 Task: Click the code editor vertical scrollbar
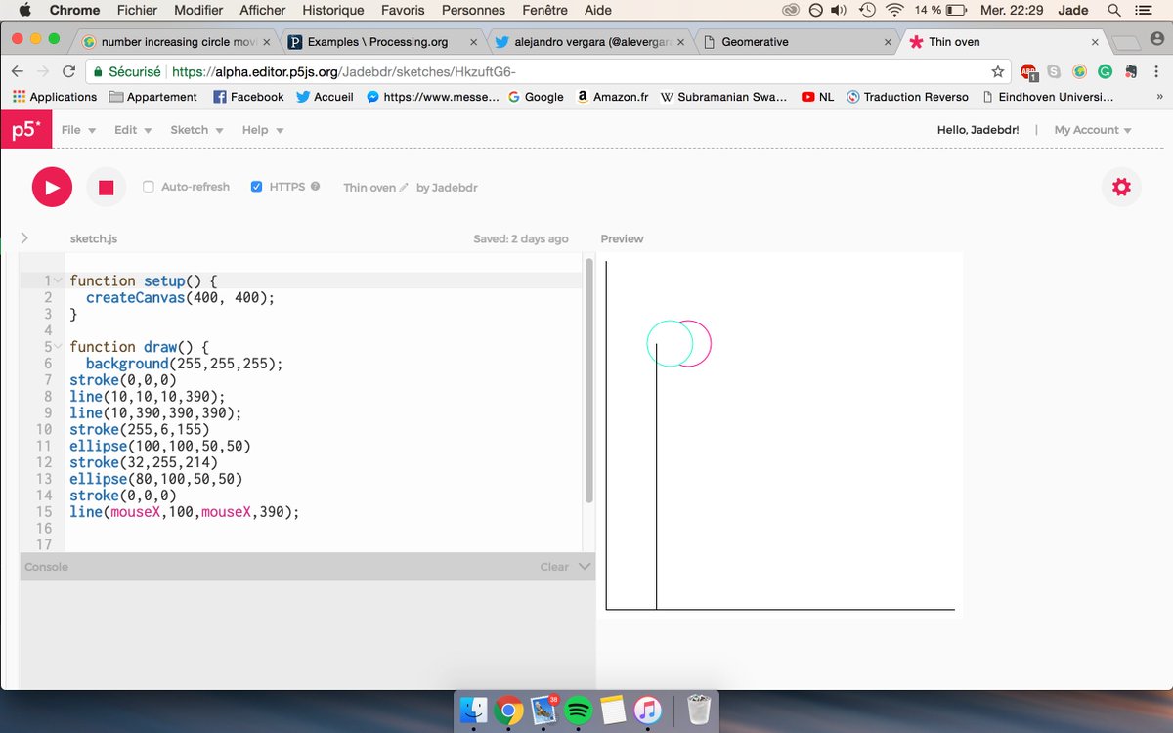tap(588, 381)
